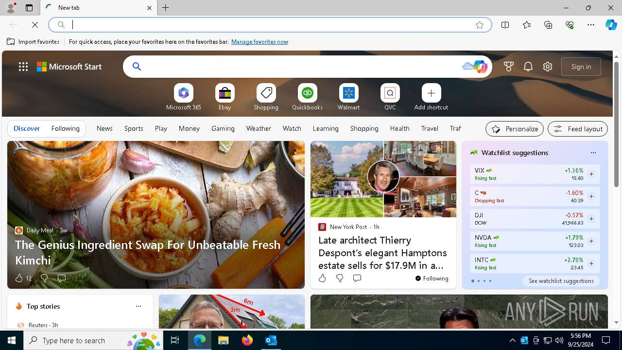The width and height of the screenshot is (622, 350).
Task: Add VIX to the watchlist
Action: [x=591, y=174]
